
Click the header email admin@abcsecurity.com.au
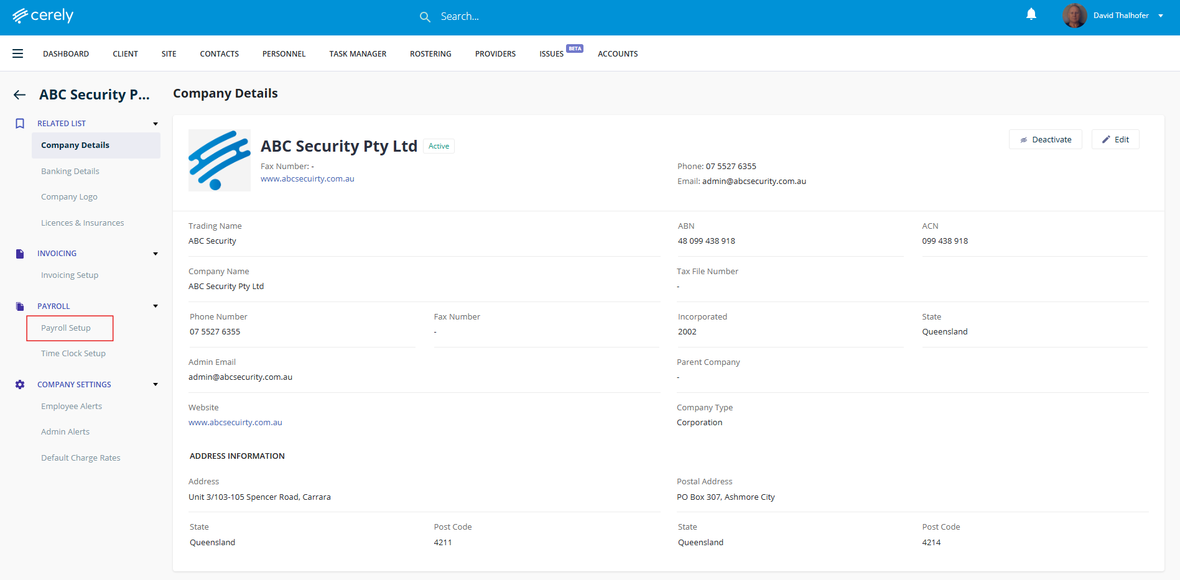(x=754, y=182)
